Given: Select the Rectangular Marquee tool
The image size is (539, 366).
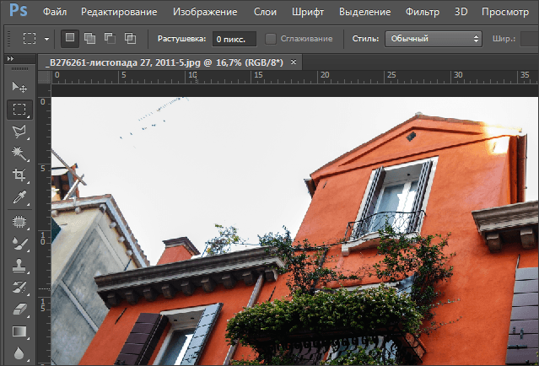Looking at the screenshot, I should (19, 109).
